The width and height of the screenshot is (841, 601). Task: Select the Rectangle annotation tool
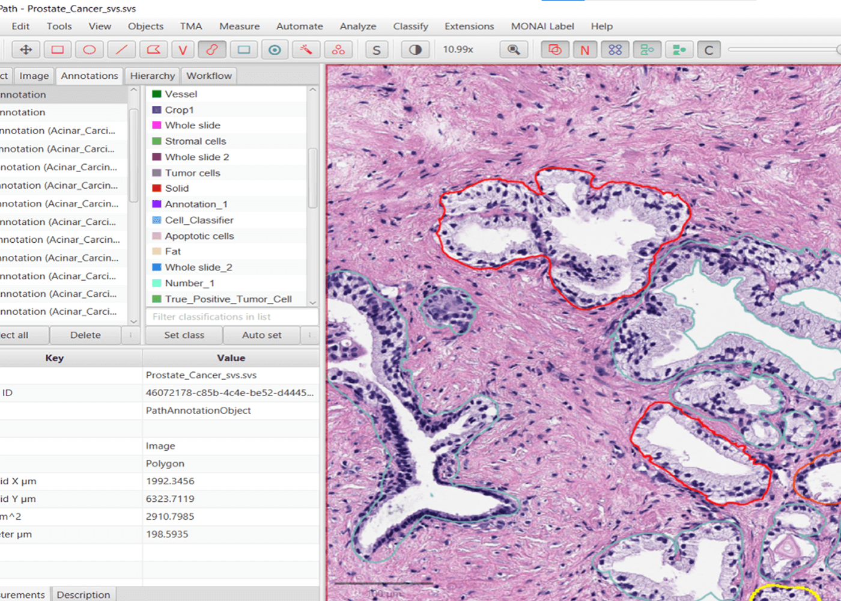point(57,49)
